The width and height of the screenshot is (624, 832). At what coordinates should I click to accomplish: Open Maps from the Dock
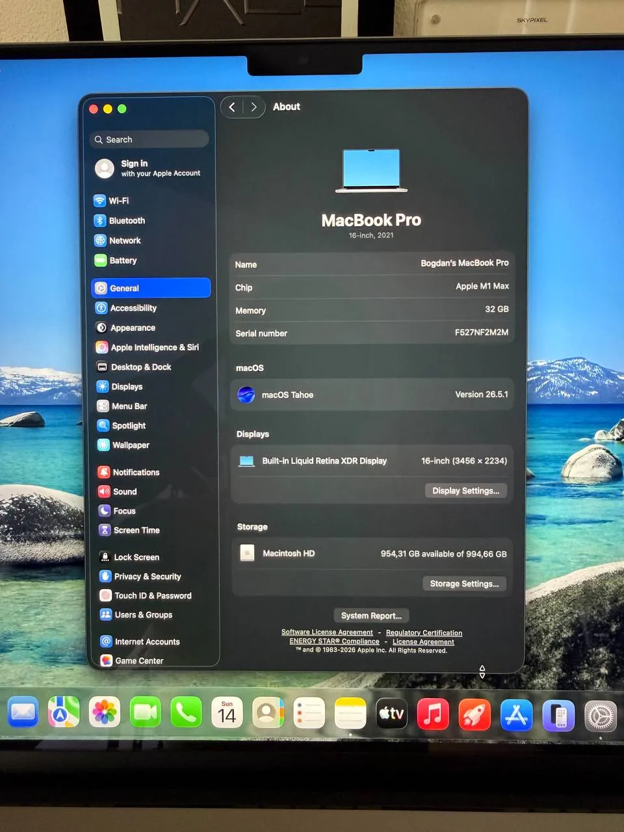tap(64, 712)
